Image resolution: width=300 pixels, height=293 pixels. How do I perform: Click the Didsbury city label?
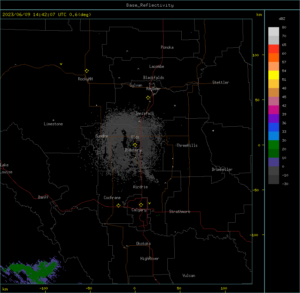point(133,150)
